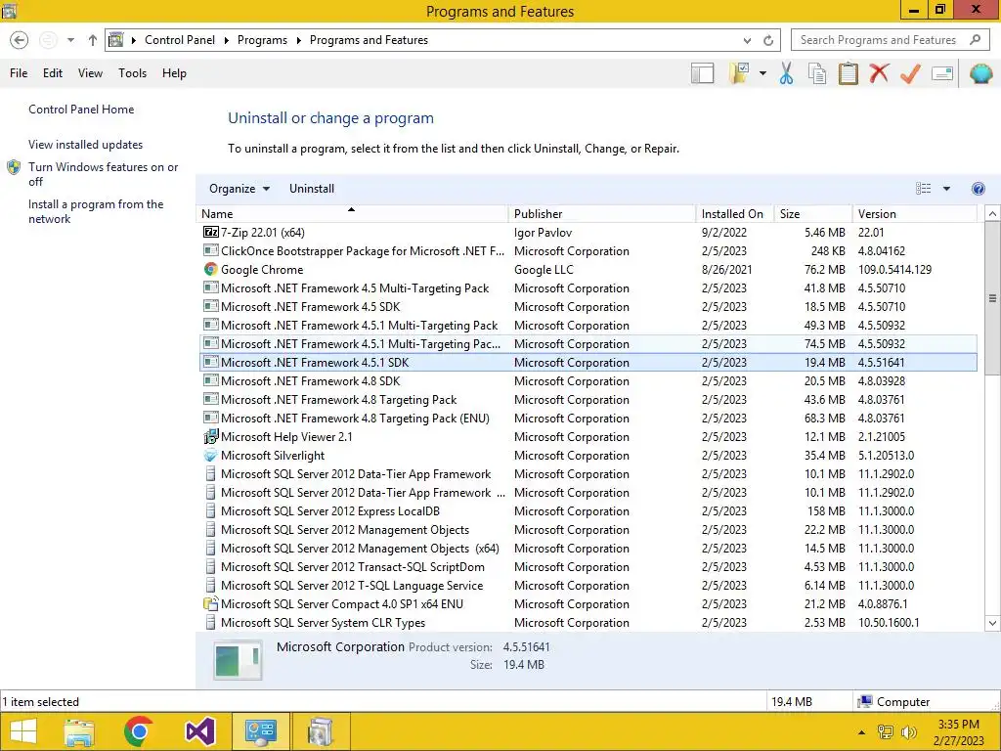This screenshot has width=1001, height=751.
Task: Open the Help menu
Action: tap(174, 73)
